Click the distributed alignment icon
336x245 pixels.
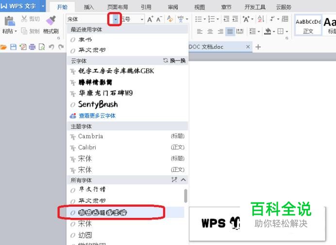239,31
